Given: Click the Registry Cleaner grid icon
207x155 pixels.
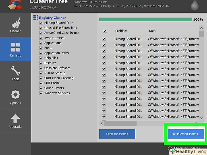Looking at the screenshot, I should click(x=36, y=18).
